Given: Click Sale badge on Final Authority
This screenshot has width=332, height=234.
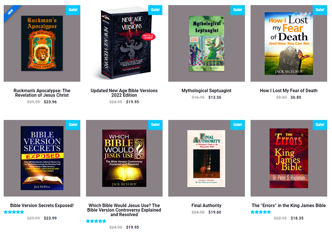Looking at the screenshot, I should point(238,125).
